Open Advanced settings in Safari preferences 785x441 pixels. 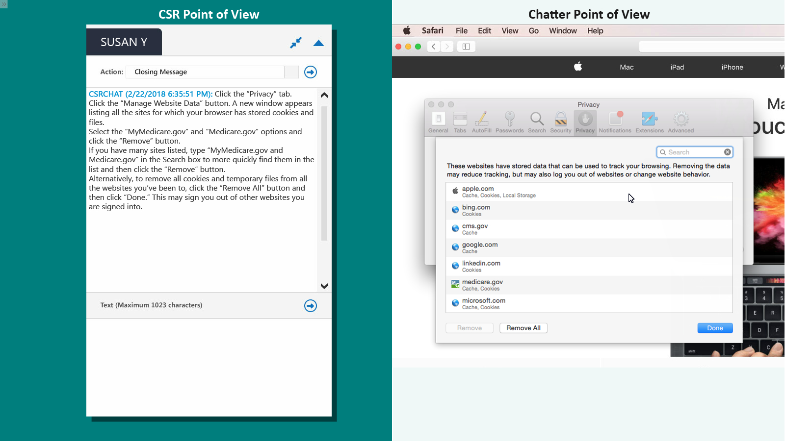tap(680, 121)
